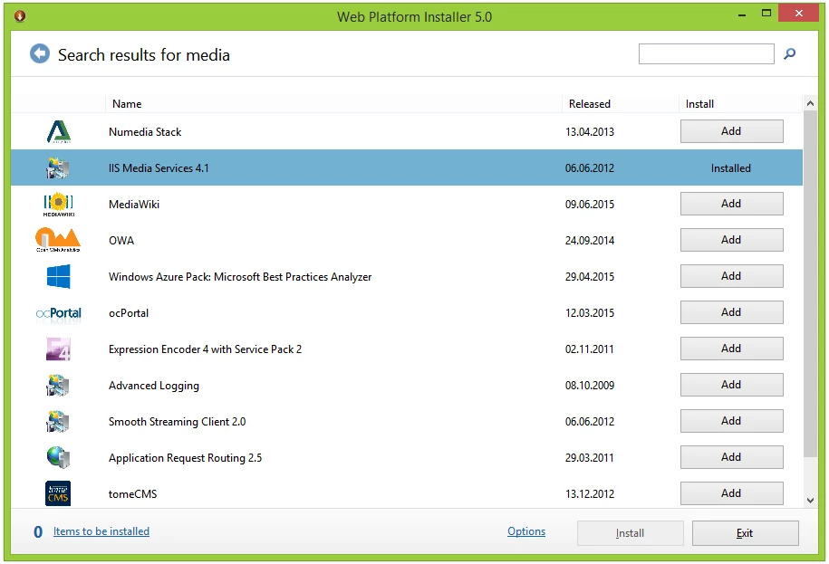Screen dimensions: 829x564
Task: Select the tomeCMS name text
Action: point(132,494)
